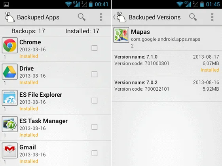Check the Drive checkbox
This screenshot has width=222, height=166.
[95, 74]
